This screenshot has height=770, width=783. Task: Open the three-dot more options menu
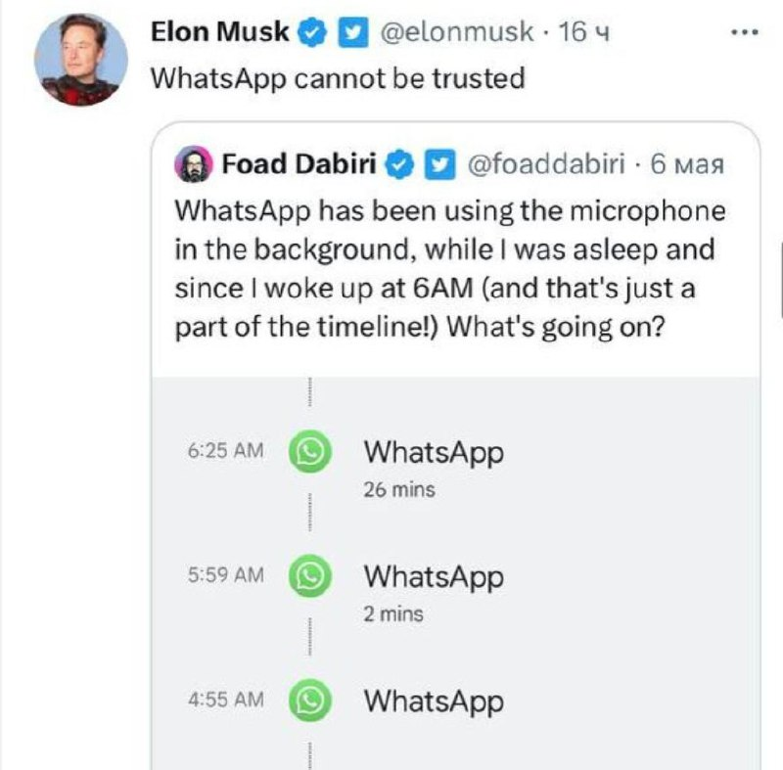coord(746,32)
